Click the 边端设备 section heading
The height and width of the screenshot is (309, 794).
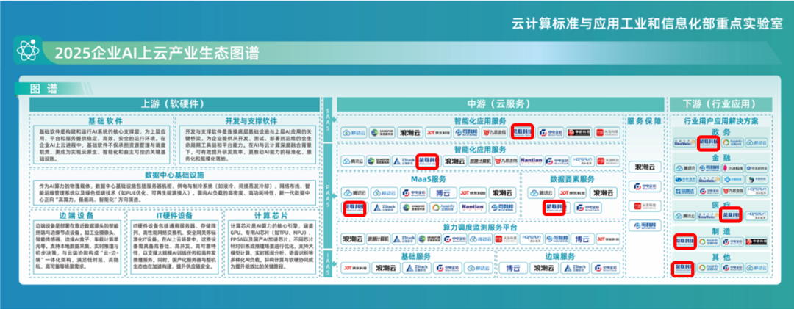[76, 216]
